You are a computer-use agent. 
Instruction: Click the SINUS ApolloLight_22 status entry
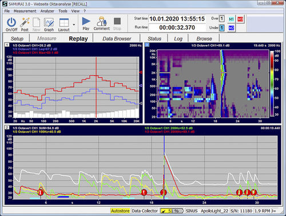(207, 211)
